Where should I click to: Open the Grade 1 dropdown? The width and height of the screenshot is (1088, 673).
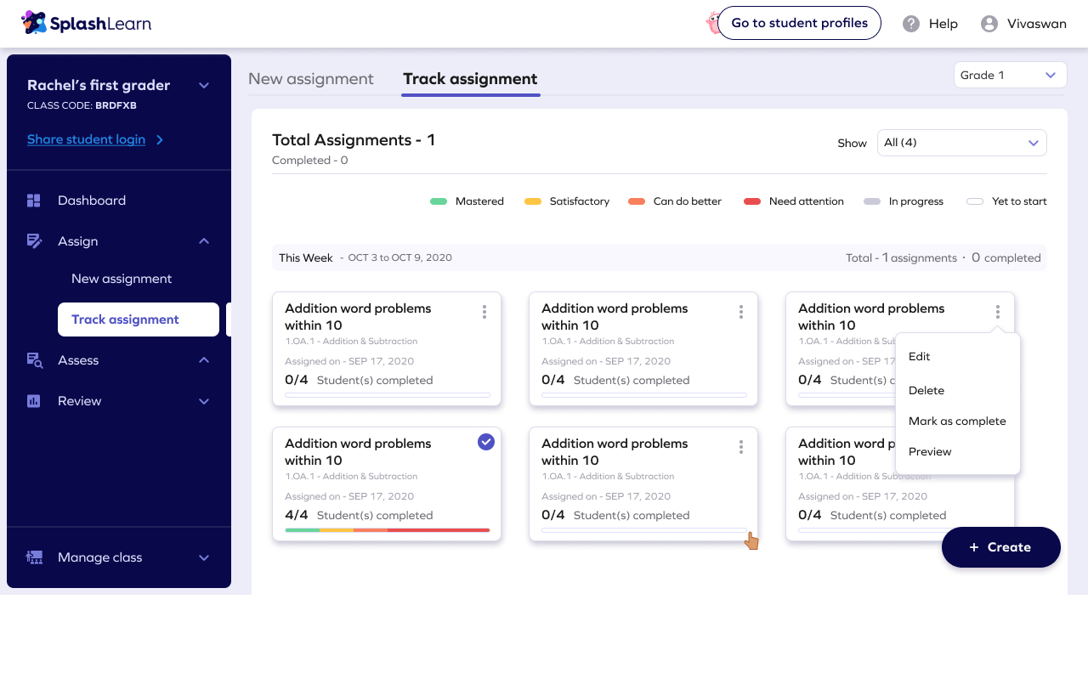[1010, 75]
